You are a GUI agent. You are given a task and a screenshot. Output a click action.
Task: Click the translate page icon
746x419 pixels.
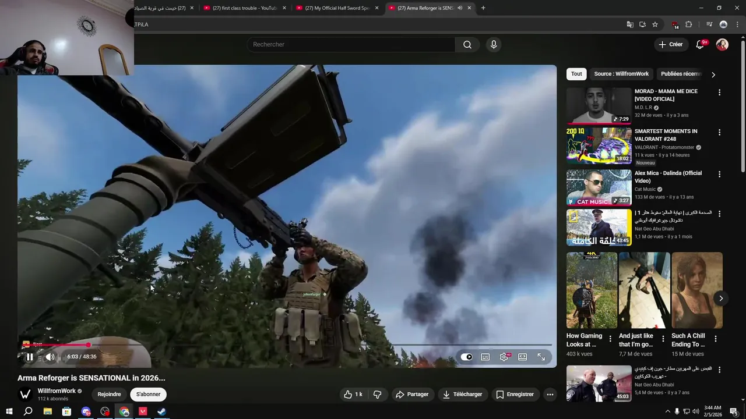(630, 24)
